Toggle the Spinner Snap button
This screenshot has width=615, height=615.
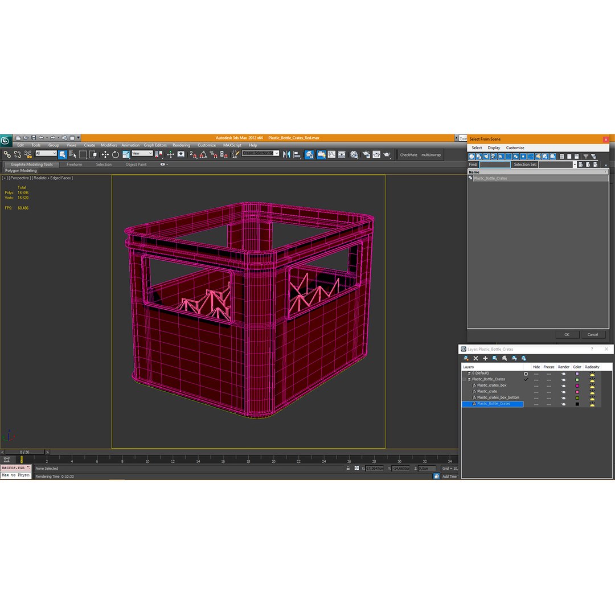[224, 154]
